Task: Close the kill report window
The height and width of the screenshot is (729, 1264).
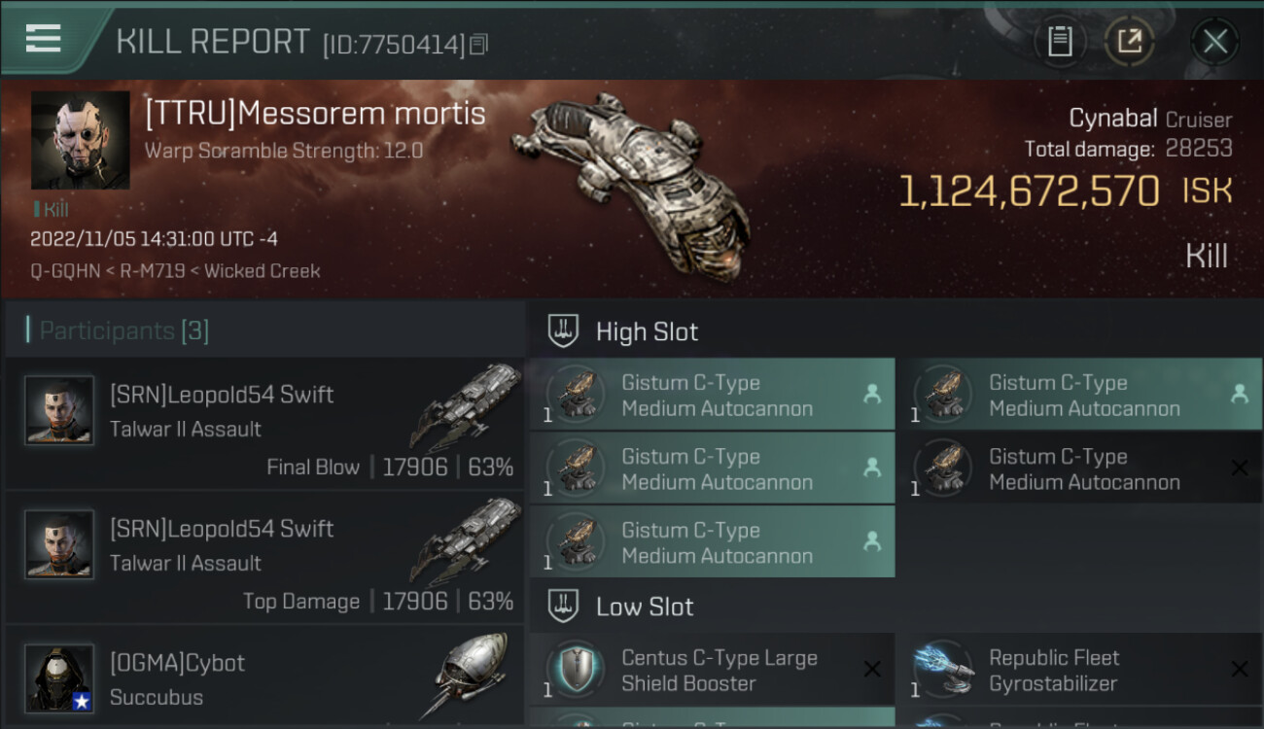Action: 1214,42
